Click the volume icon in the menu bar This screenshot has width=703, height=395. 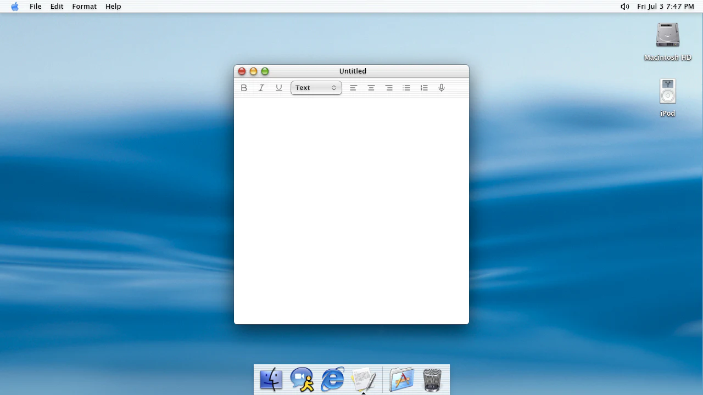[625, 7]
